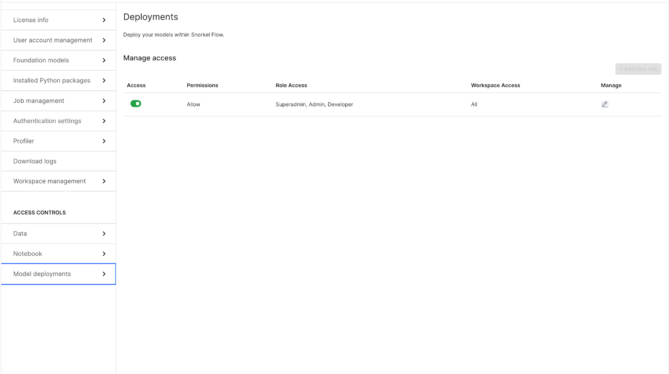Edit the Superadmin, Admin, Developer access rule
This screenshot has width=669, height=374.
coord(605,104)
